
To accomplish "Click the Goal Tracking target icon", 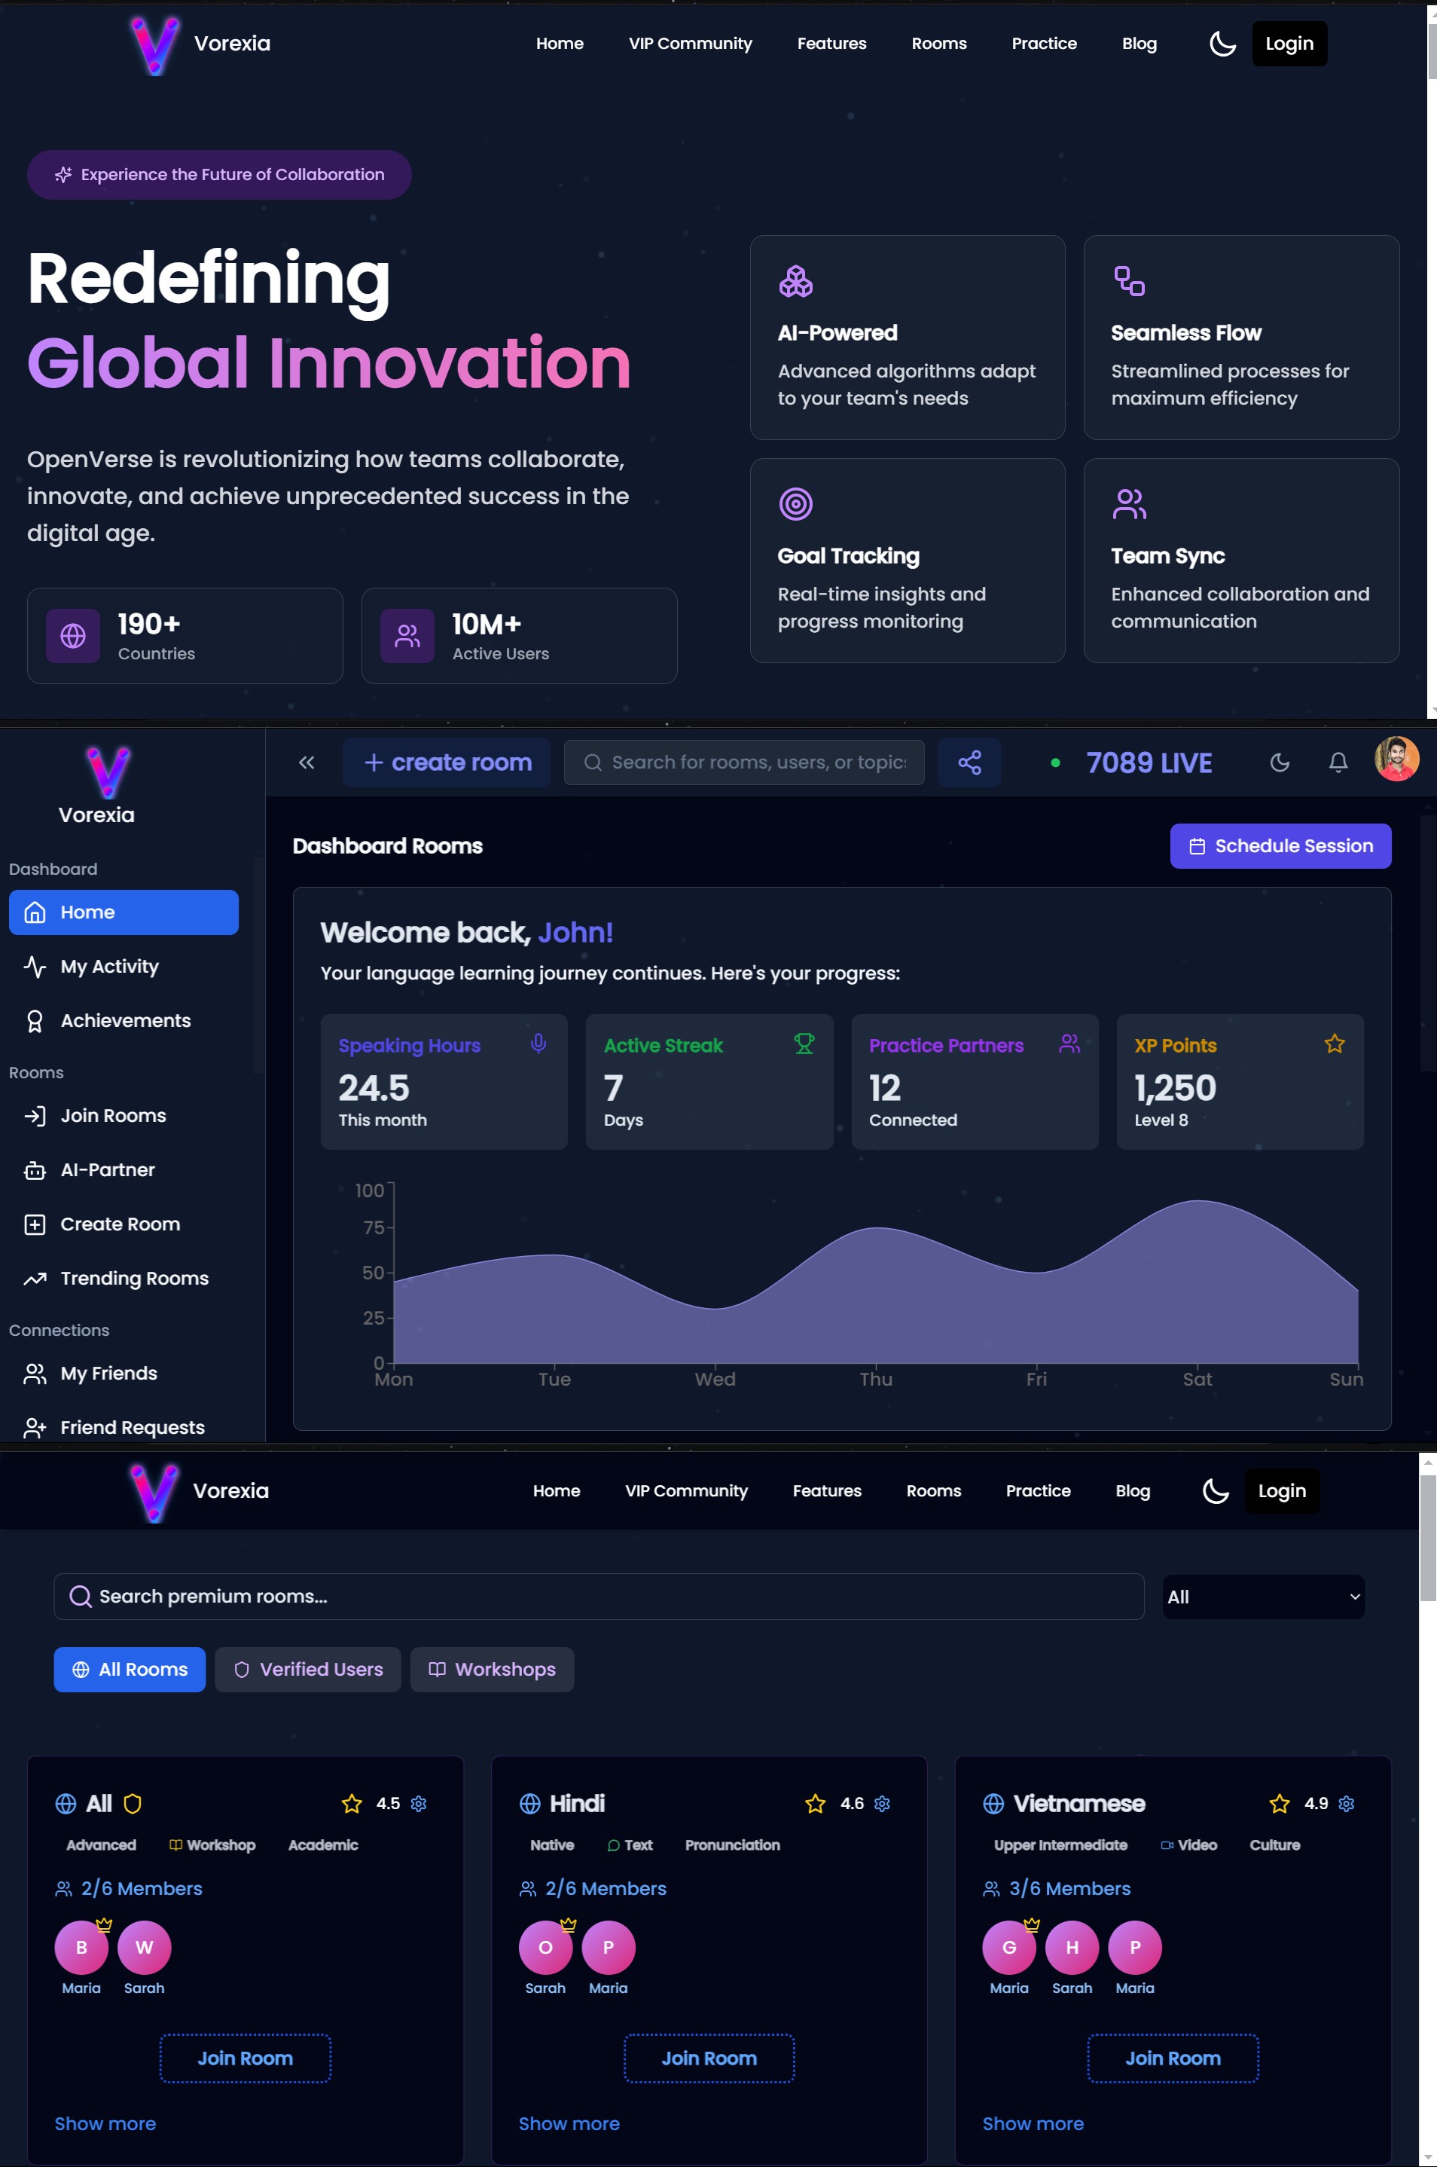I will [795, 503].
